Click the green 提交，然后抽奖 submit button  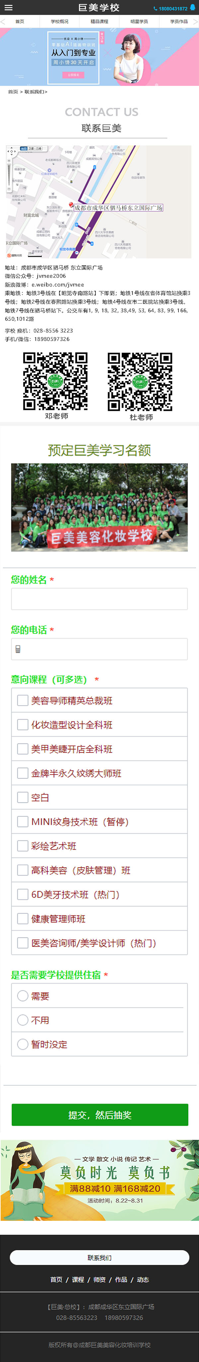tap(100, 1115)
